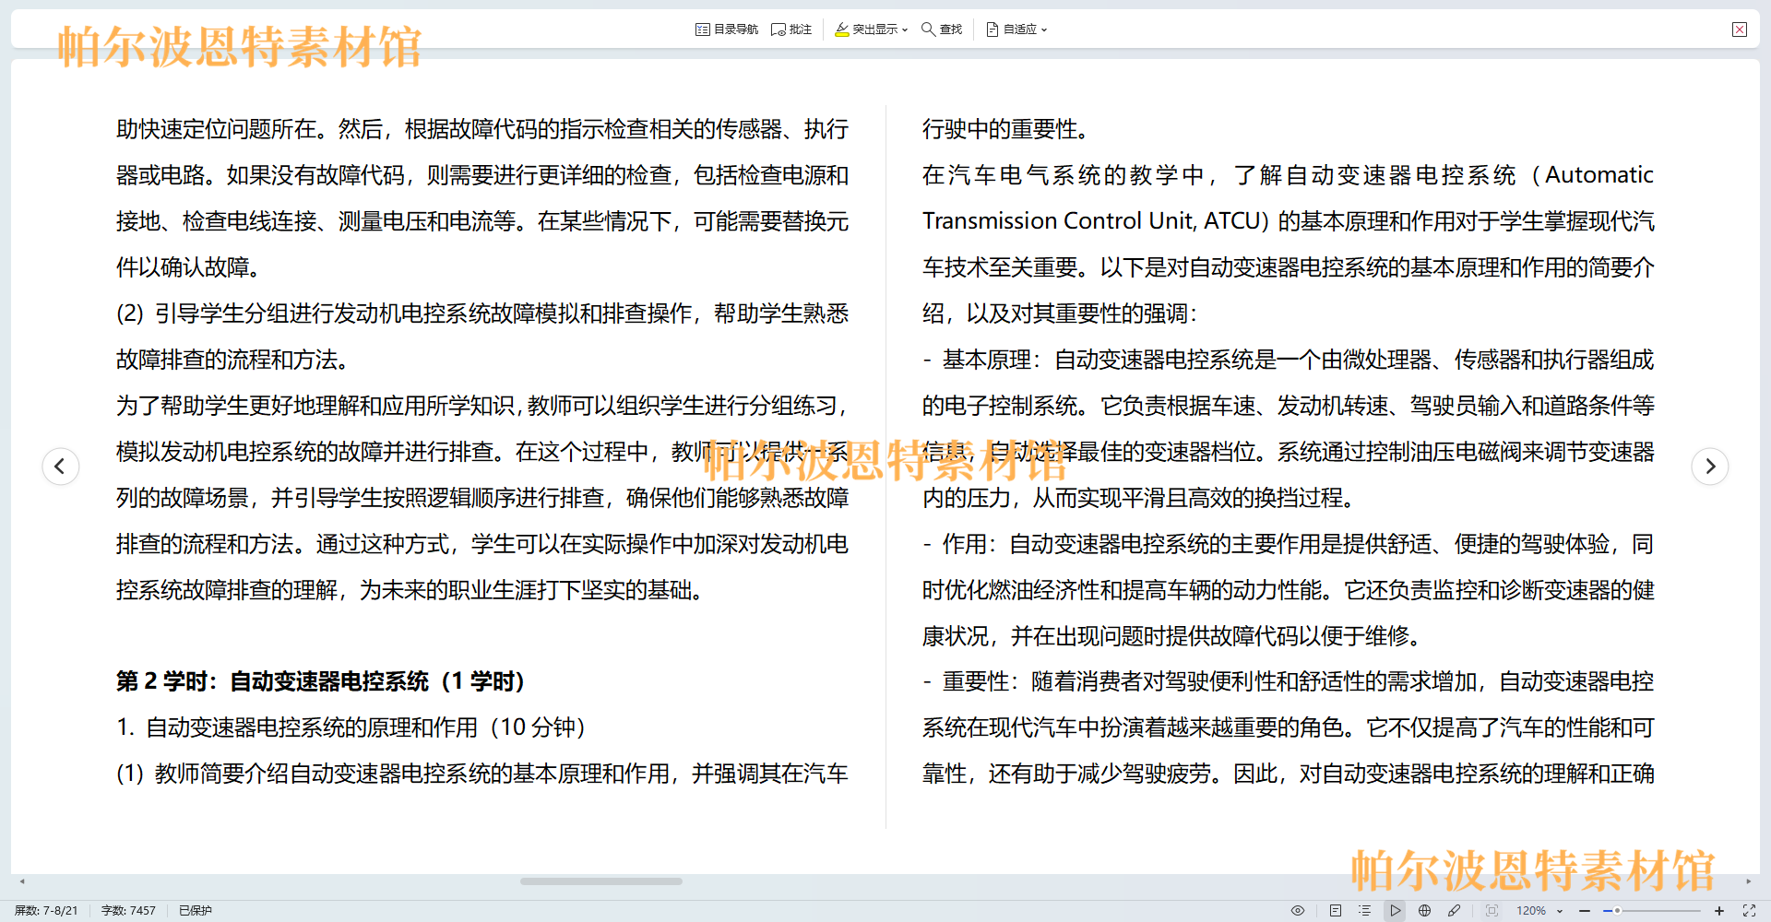1771x922 pixels.
Task: Click the zoom slider handle
Action: click(1617, 910)
